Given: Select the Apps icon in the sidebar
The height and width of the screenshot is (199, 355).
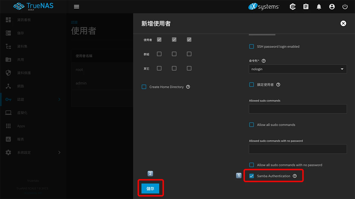Looking at the screenshot, I should (8, 126).
